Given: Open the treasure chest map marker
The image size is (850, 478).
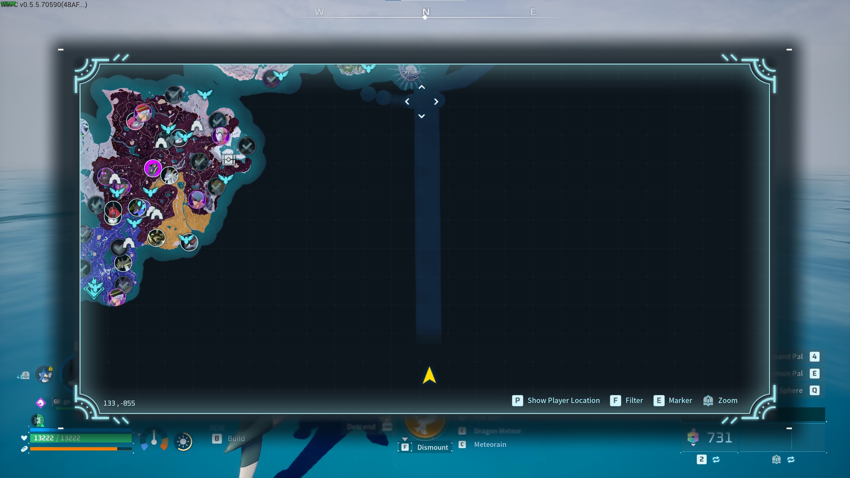Looking at the screenshot, I should point(228,160).
